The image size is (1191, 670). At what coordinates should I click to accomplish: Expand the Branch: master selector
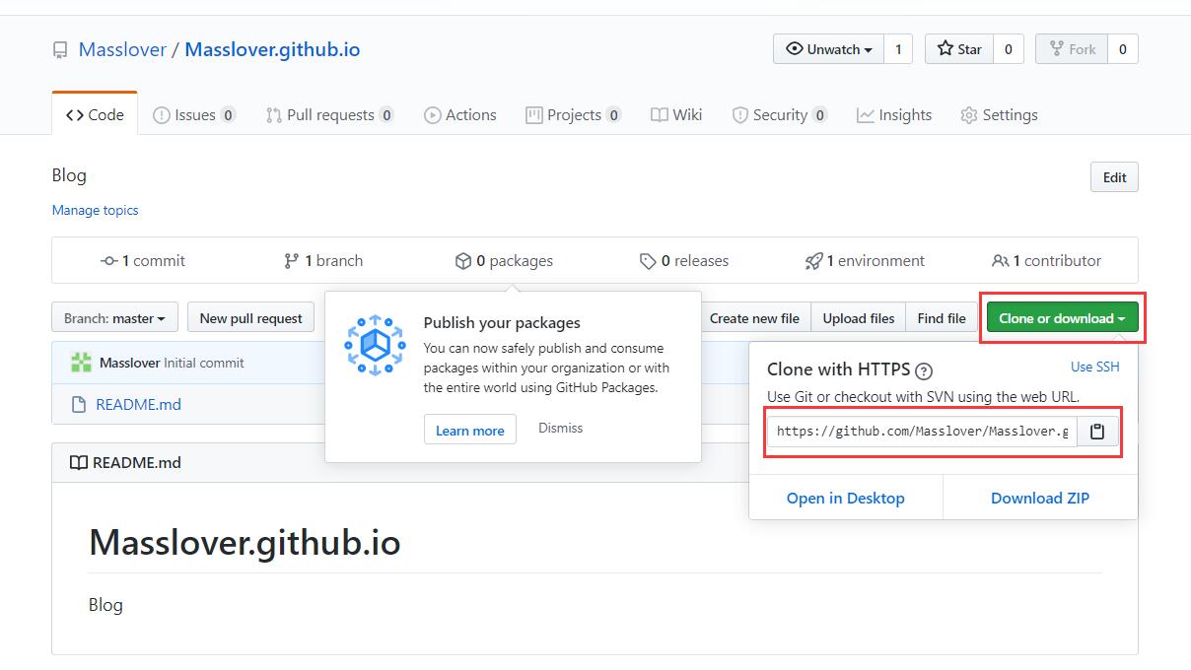click(x=114, y=318)
